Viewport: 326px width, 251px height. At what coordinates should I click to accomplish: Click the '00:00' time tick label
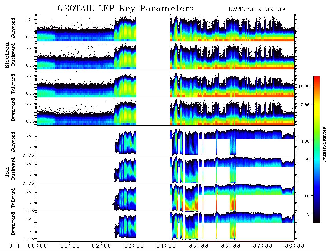point(38,246)
